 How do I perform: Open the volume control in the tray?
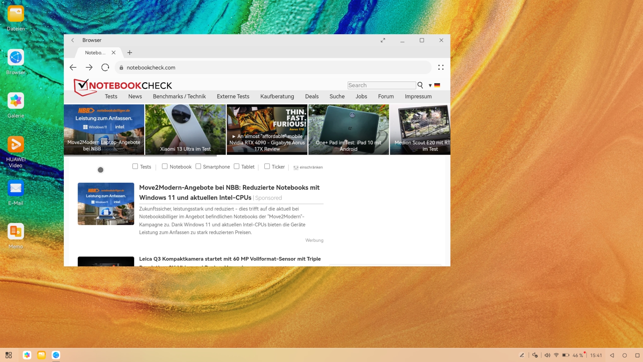point(547,355)
